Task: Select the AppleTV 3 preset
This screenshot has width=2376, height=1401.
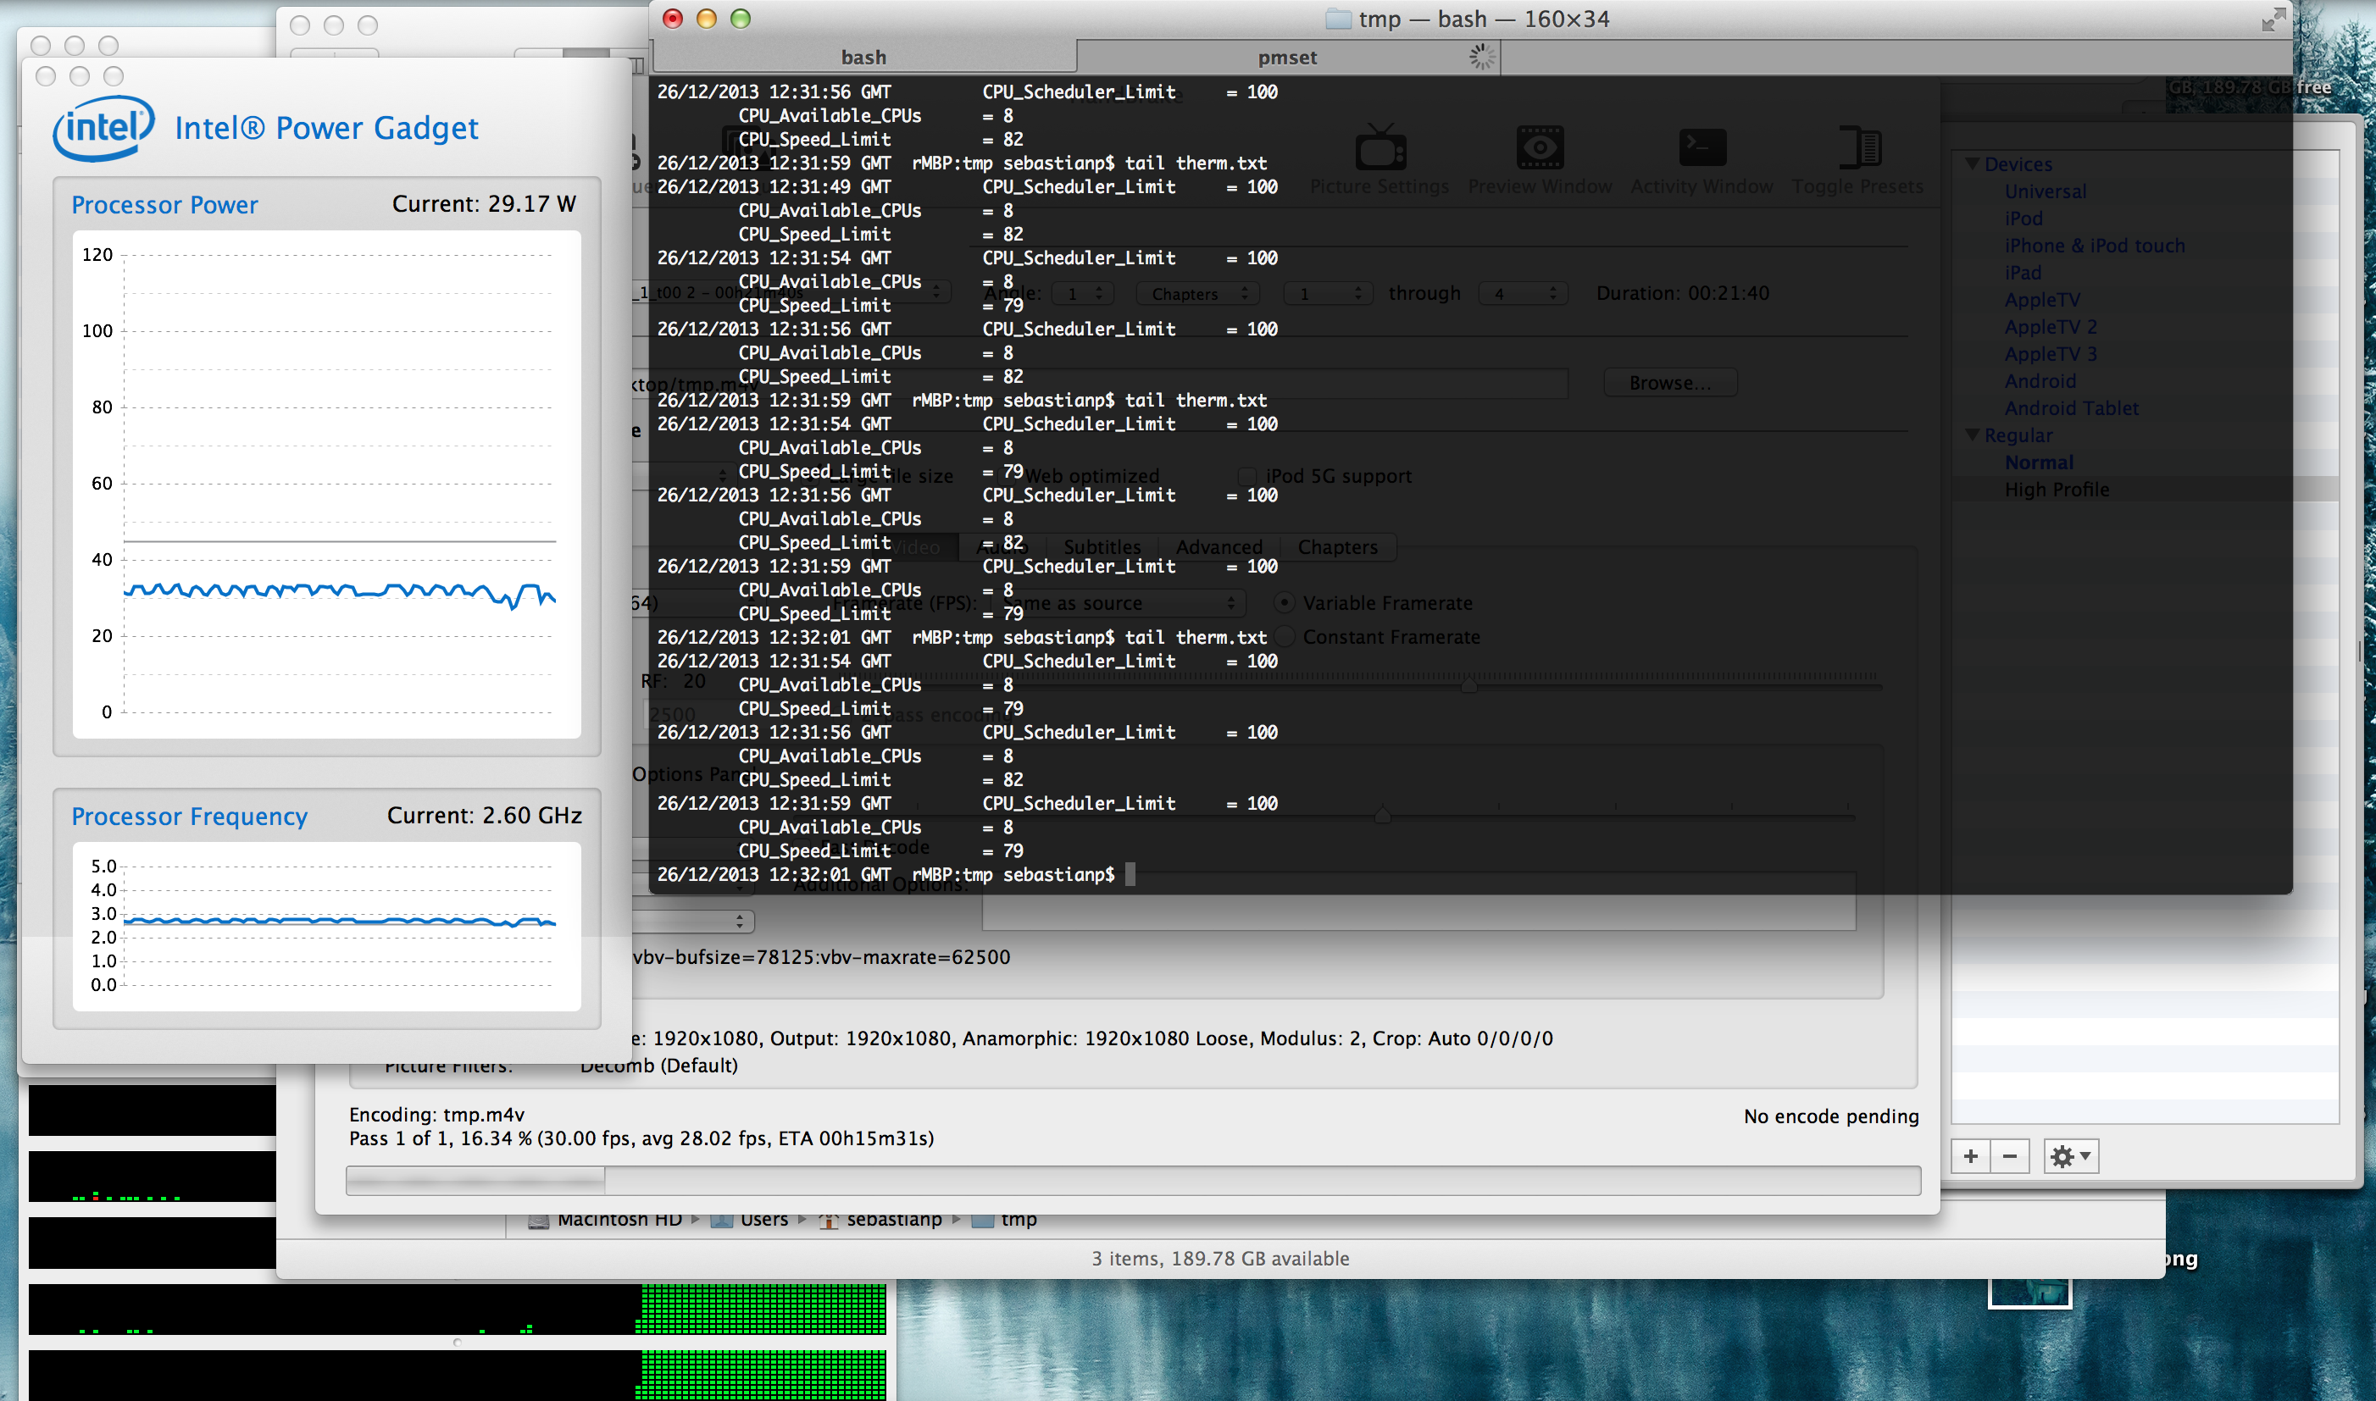Action: 2051,354
